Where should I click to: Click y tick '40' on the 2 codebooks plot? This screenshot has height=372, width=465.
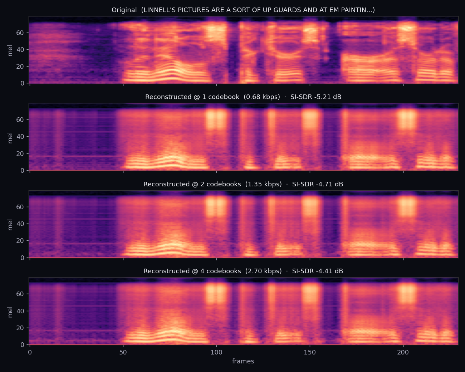(20, 224)
